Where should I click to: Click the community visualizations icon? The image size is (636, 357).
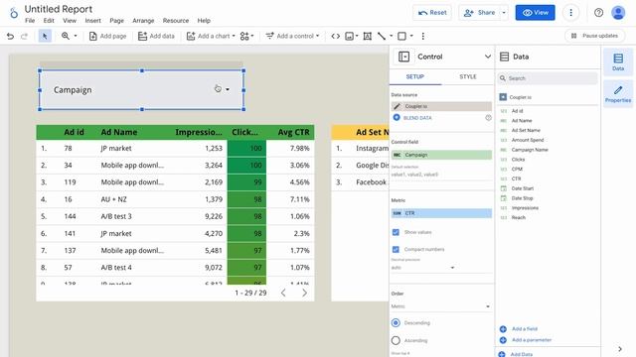(244, 36)
